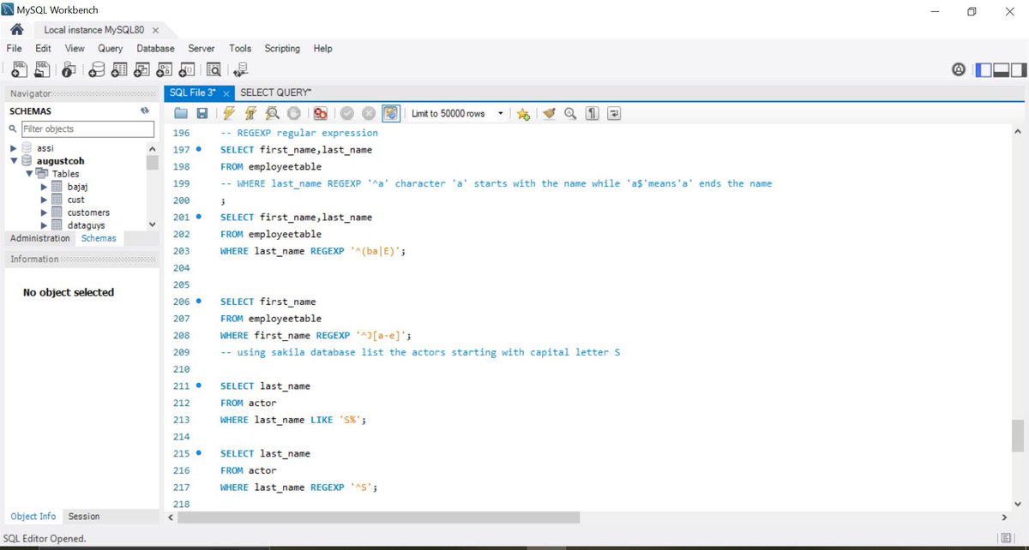This screenshot has height=550, width=1029.
Task: Open the Query menu
Action: pos(110,49)
